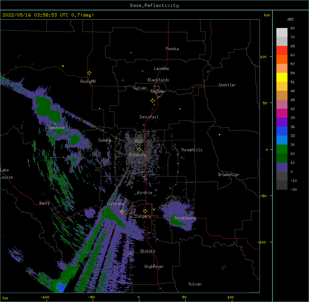Image resolution: width=309 pixels, height=302 pixels.
Task: Click the Limestone label
Action: click(55, 128)
